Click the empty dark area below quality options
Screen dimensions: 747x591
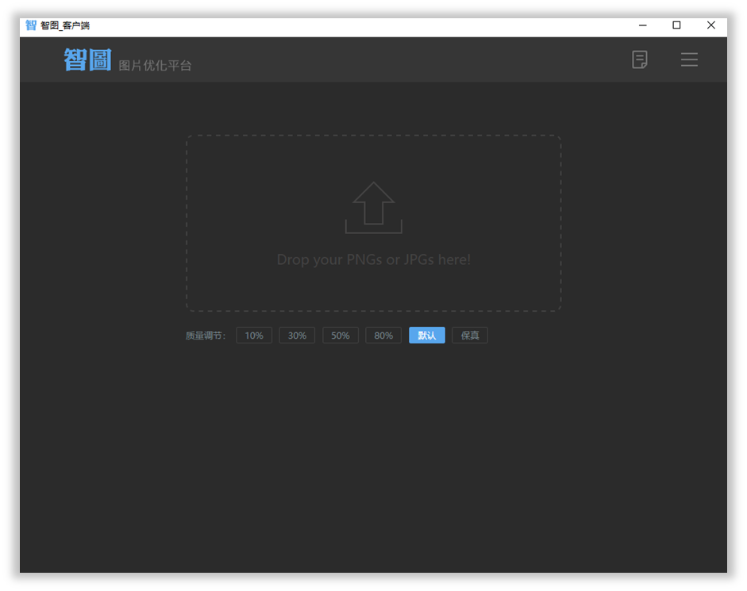click(x=373, y=457)
